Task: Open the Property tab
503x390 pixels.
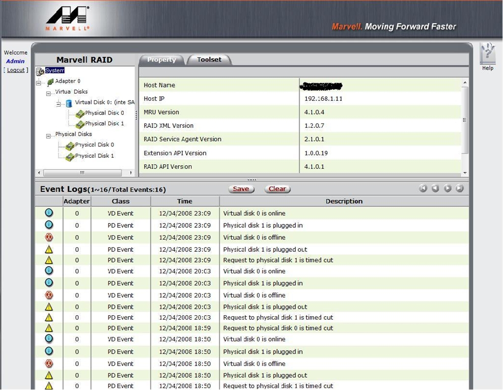Action: pos(161,60)
